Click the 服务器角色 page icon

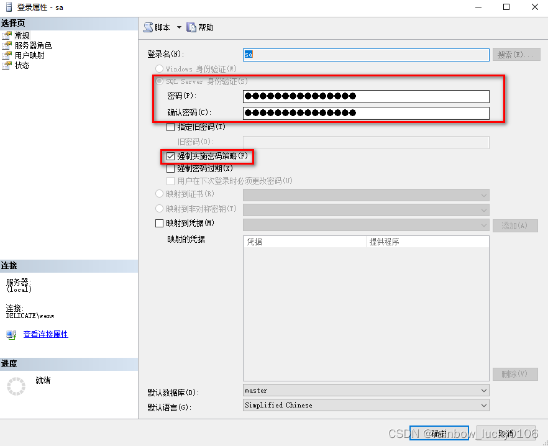tap(7, 45)
